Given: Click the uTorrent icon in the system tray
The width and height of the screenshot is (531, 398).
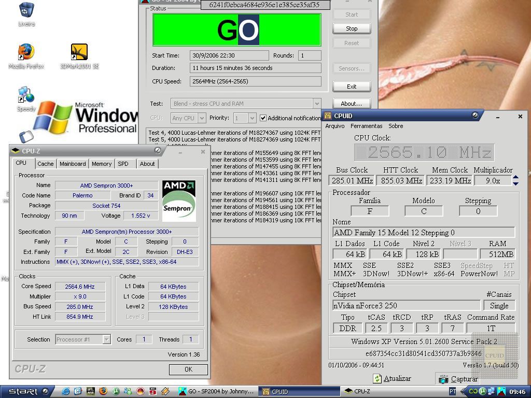Looking at the screenshot, I should pos(482,392).
